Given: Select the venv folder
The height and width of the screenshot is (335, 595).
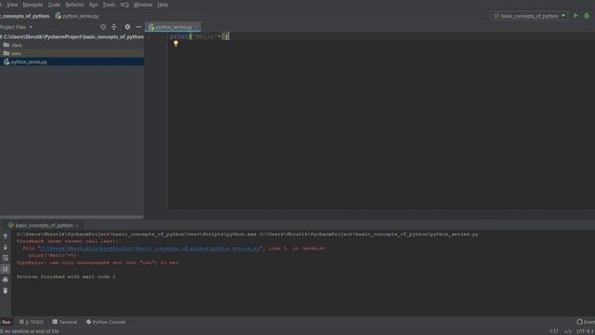Looking at the screenshot, I should pyautogui.click(x=73, y=54).
